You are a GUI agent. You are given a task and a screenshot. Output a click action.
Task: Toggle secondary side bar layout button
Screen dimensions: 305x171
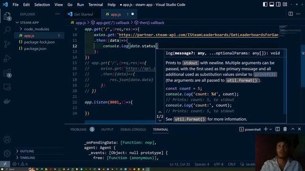pos(278,4)
